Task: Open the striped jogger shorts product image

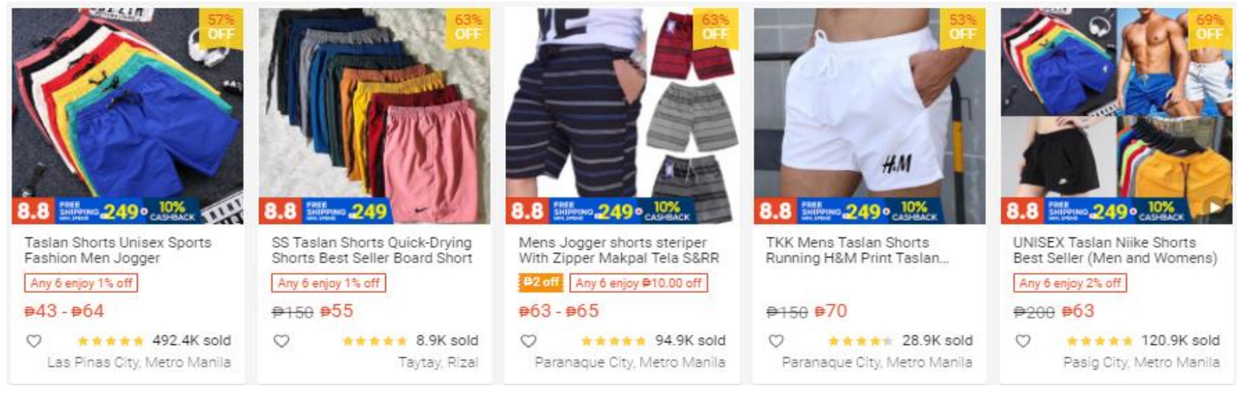Action: click(x=622, y=116)
